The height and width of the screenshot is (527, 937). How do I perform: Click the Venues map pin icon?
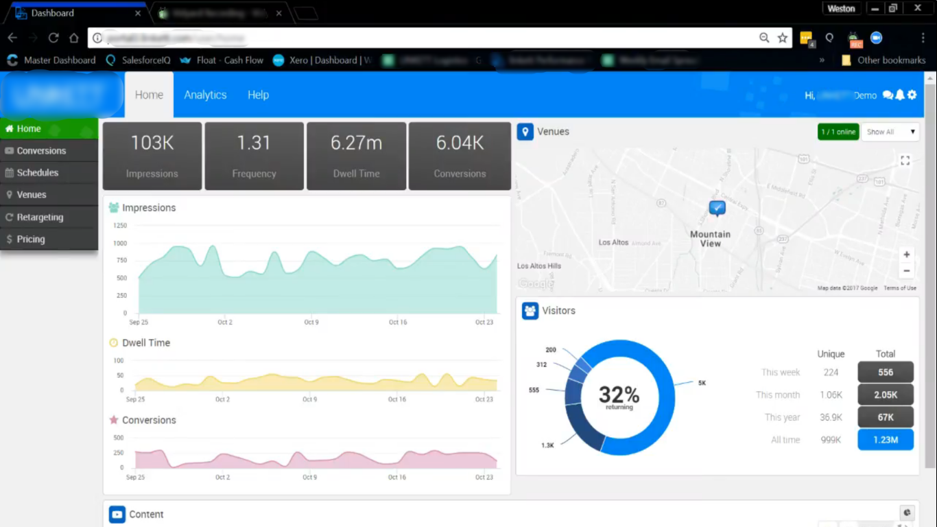point(525,131)
